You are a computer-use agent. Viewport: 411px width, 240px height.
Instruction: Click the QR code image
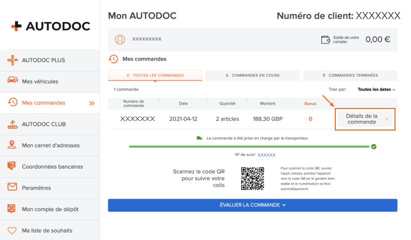[253, 178]
